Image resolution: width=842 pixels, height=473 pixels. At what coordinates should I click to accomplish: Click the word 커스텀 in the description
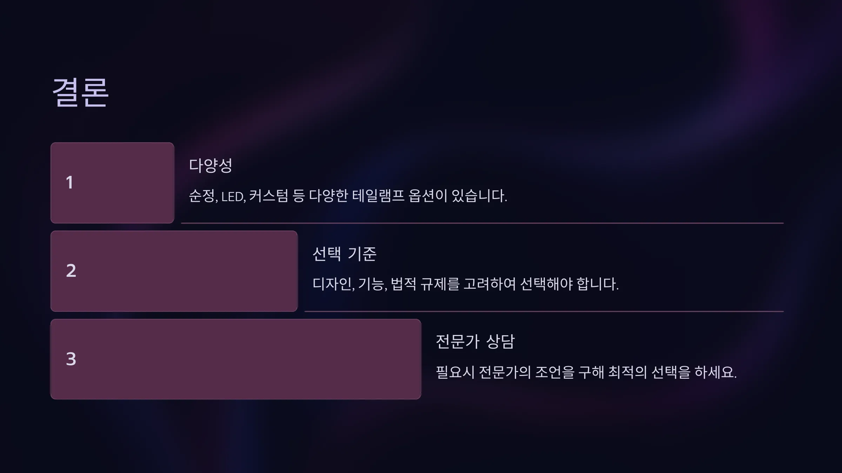[x=269, y=196]
